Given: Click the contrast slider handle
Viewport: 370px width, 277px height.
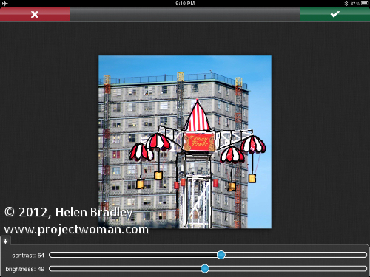Looking at the screenshot, I should [x=221, y=255].
